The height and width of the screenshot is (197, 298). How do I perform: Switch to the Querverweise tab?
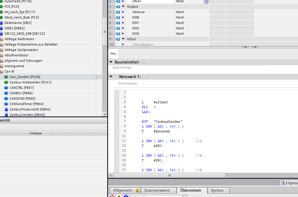coord(157,190)
